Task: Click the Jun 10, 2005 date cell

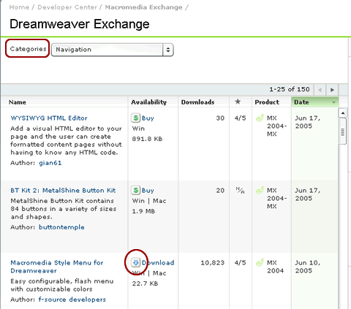Action: (307, 267)
